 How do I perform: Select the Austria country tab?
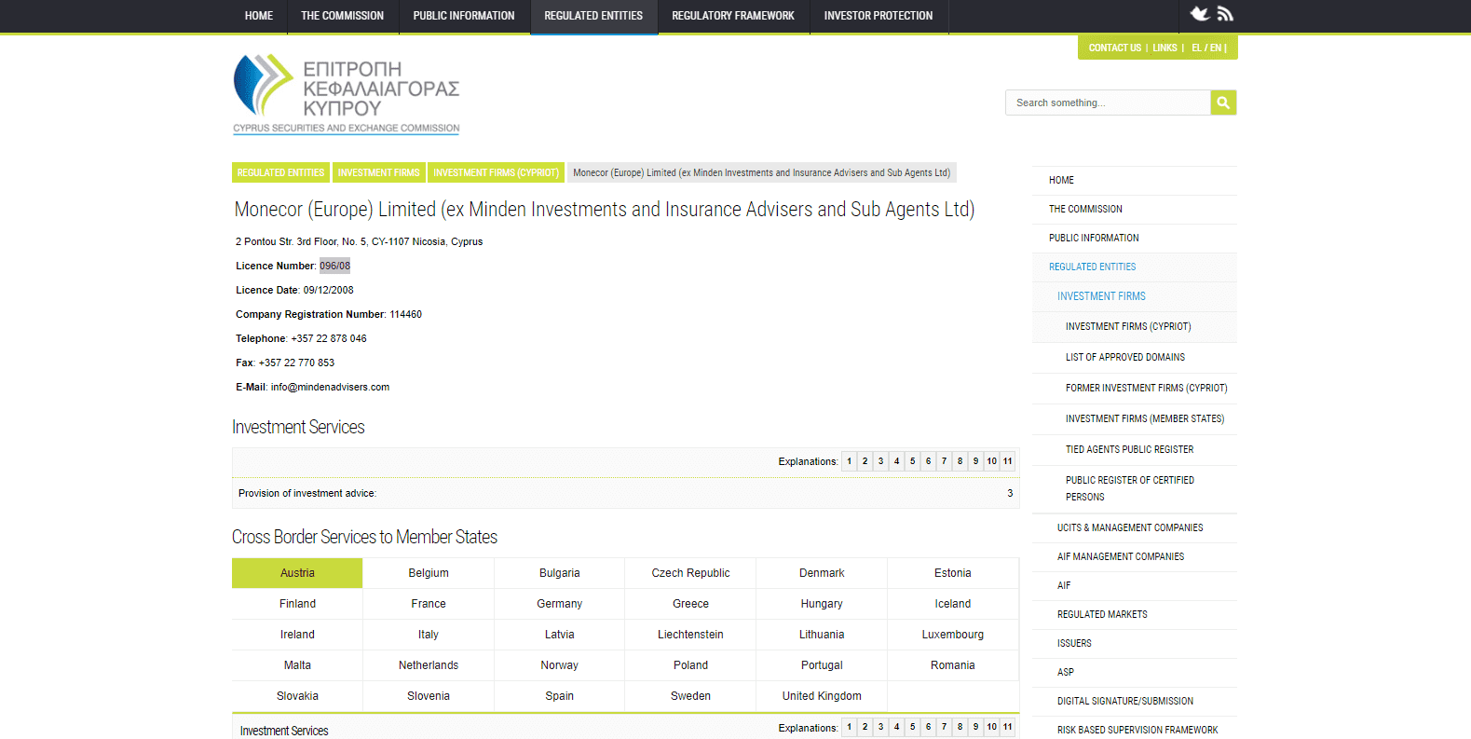tap(297, 573)
